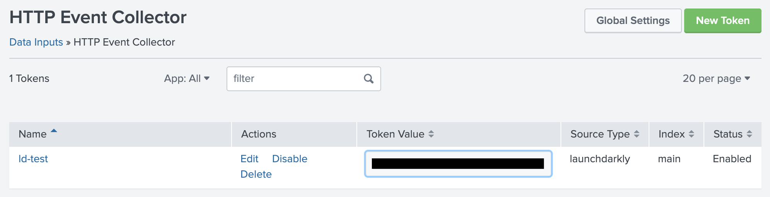Edit the ld-test token

249,159
